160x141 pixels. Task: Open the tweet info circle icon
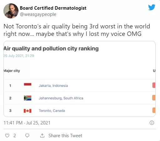point(152,123)
